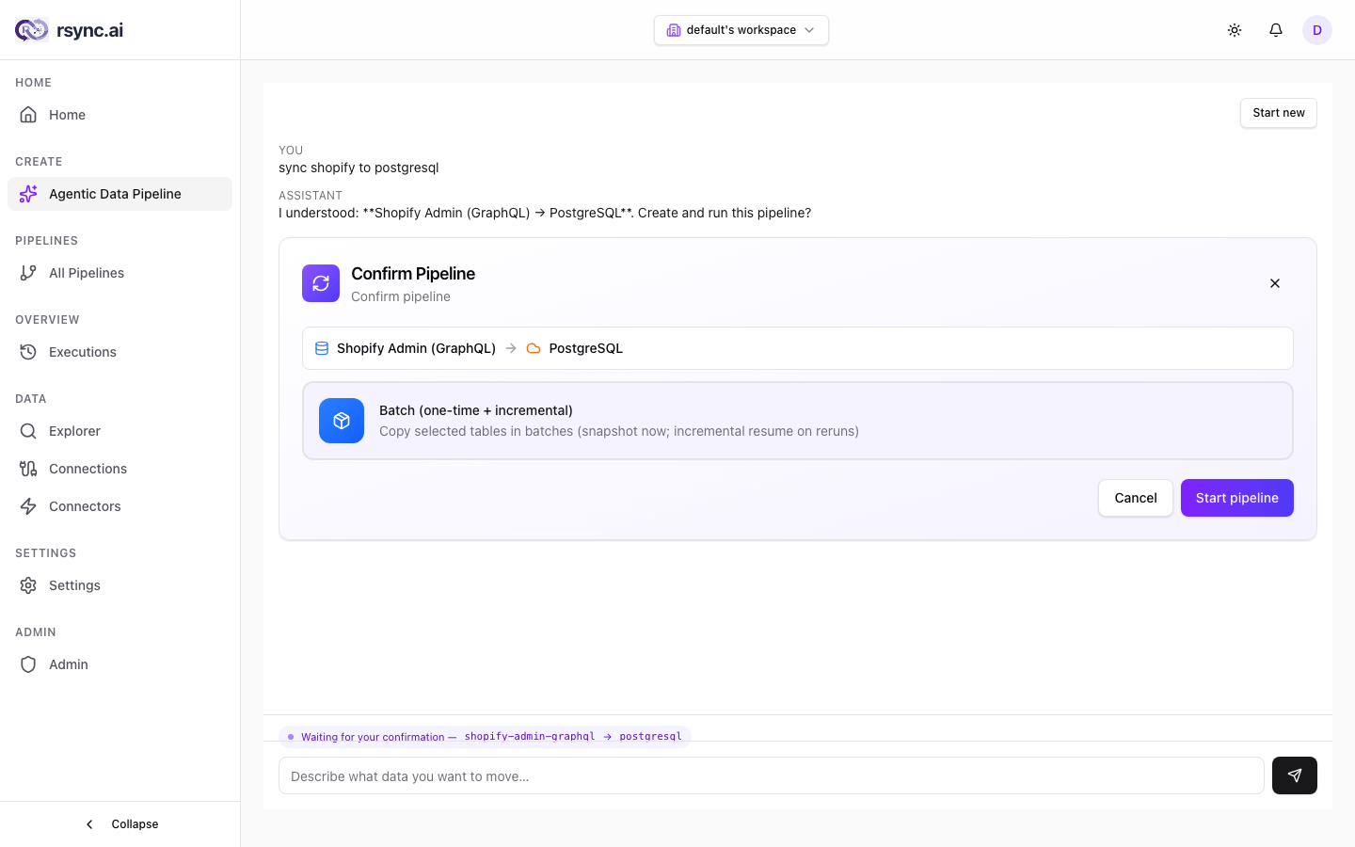Open Settings page

(x=120, y=585)
